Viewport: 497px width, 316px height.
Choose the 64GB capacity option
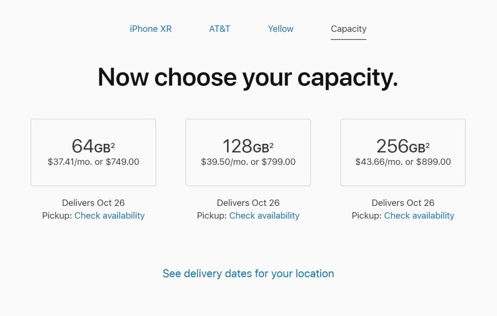tap(93, 152)
